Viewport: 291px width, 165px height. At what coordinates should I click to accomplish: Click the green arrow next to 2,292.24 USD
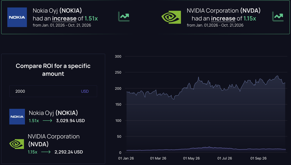pos(46,152)
